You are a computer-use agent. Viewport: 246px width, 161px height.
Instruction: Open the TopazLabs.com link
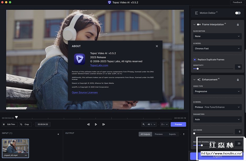[99, 65]
